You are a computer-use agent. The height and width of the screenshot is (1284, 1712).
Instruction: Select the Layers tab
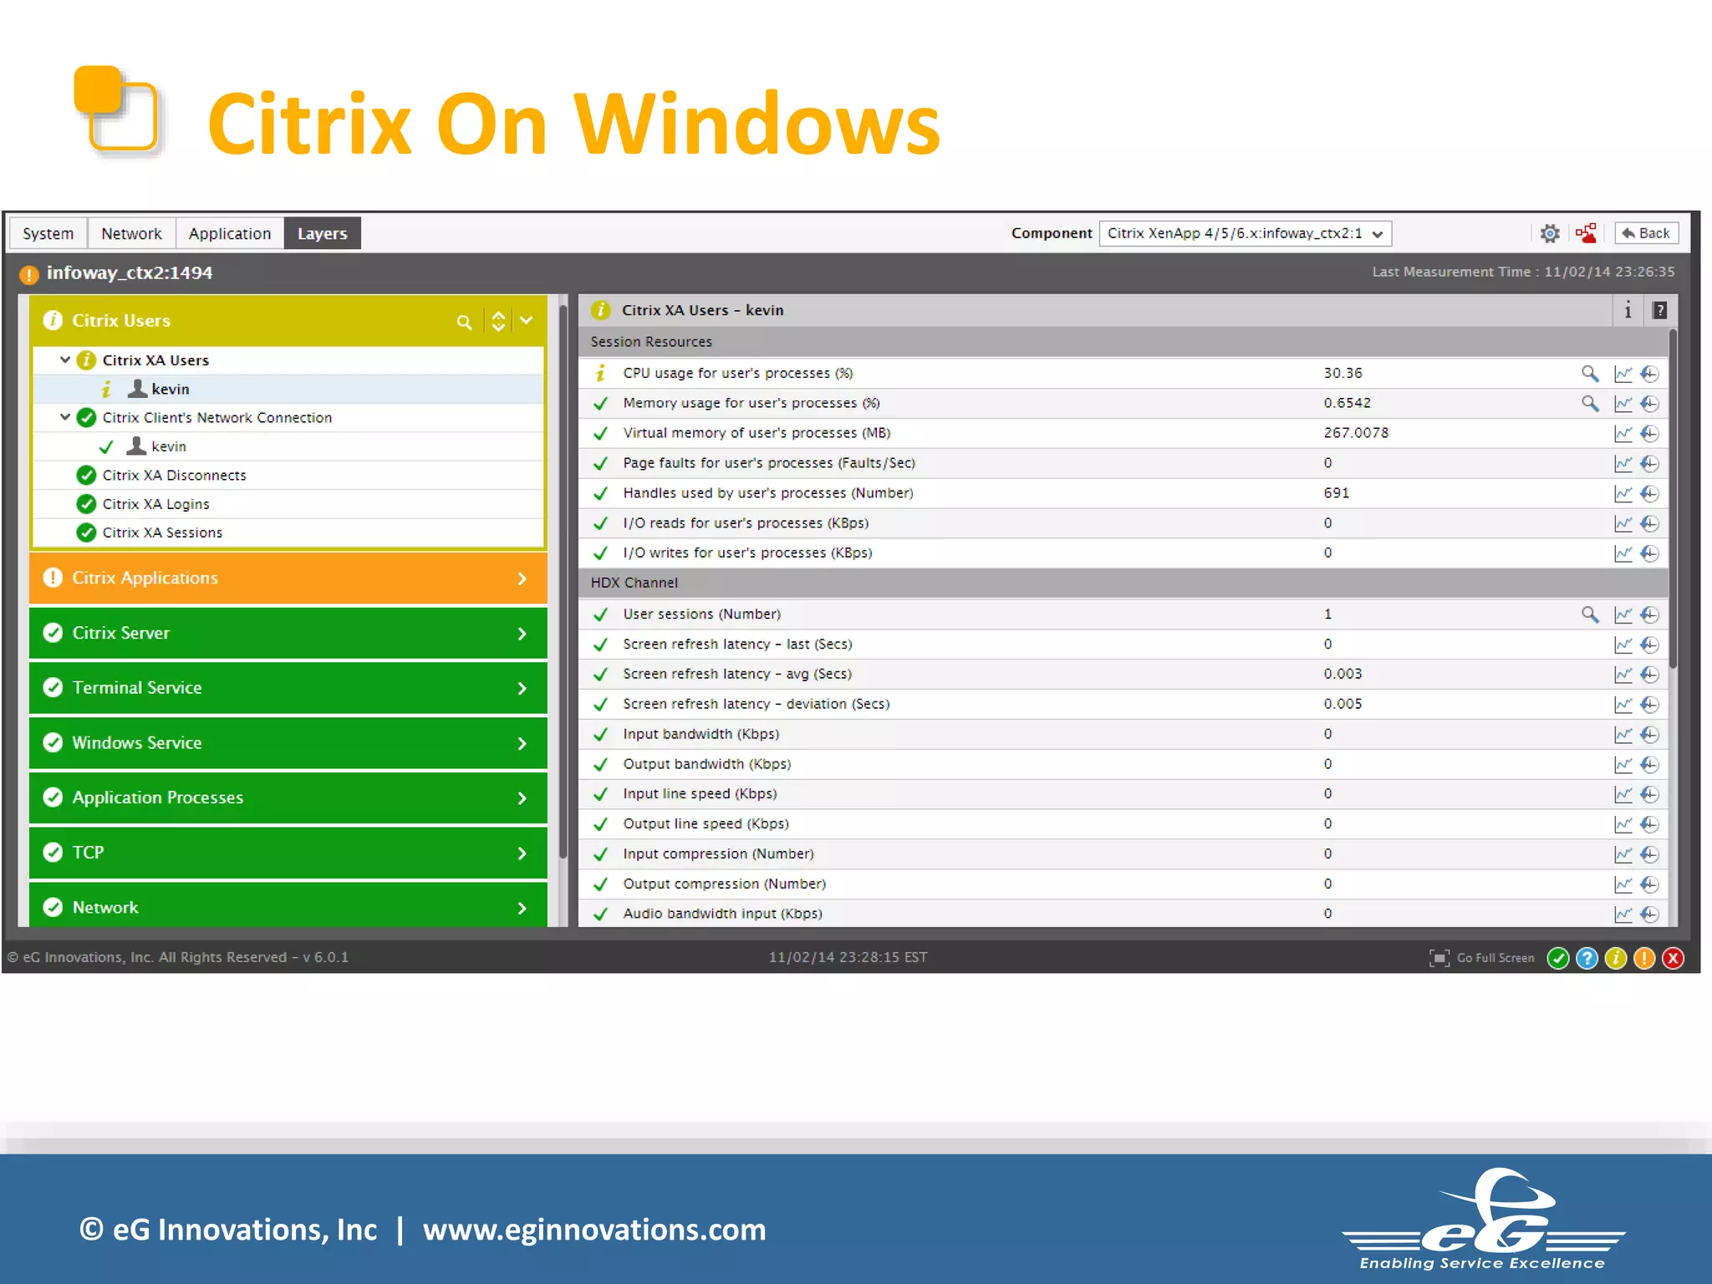tap(323, 233)
